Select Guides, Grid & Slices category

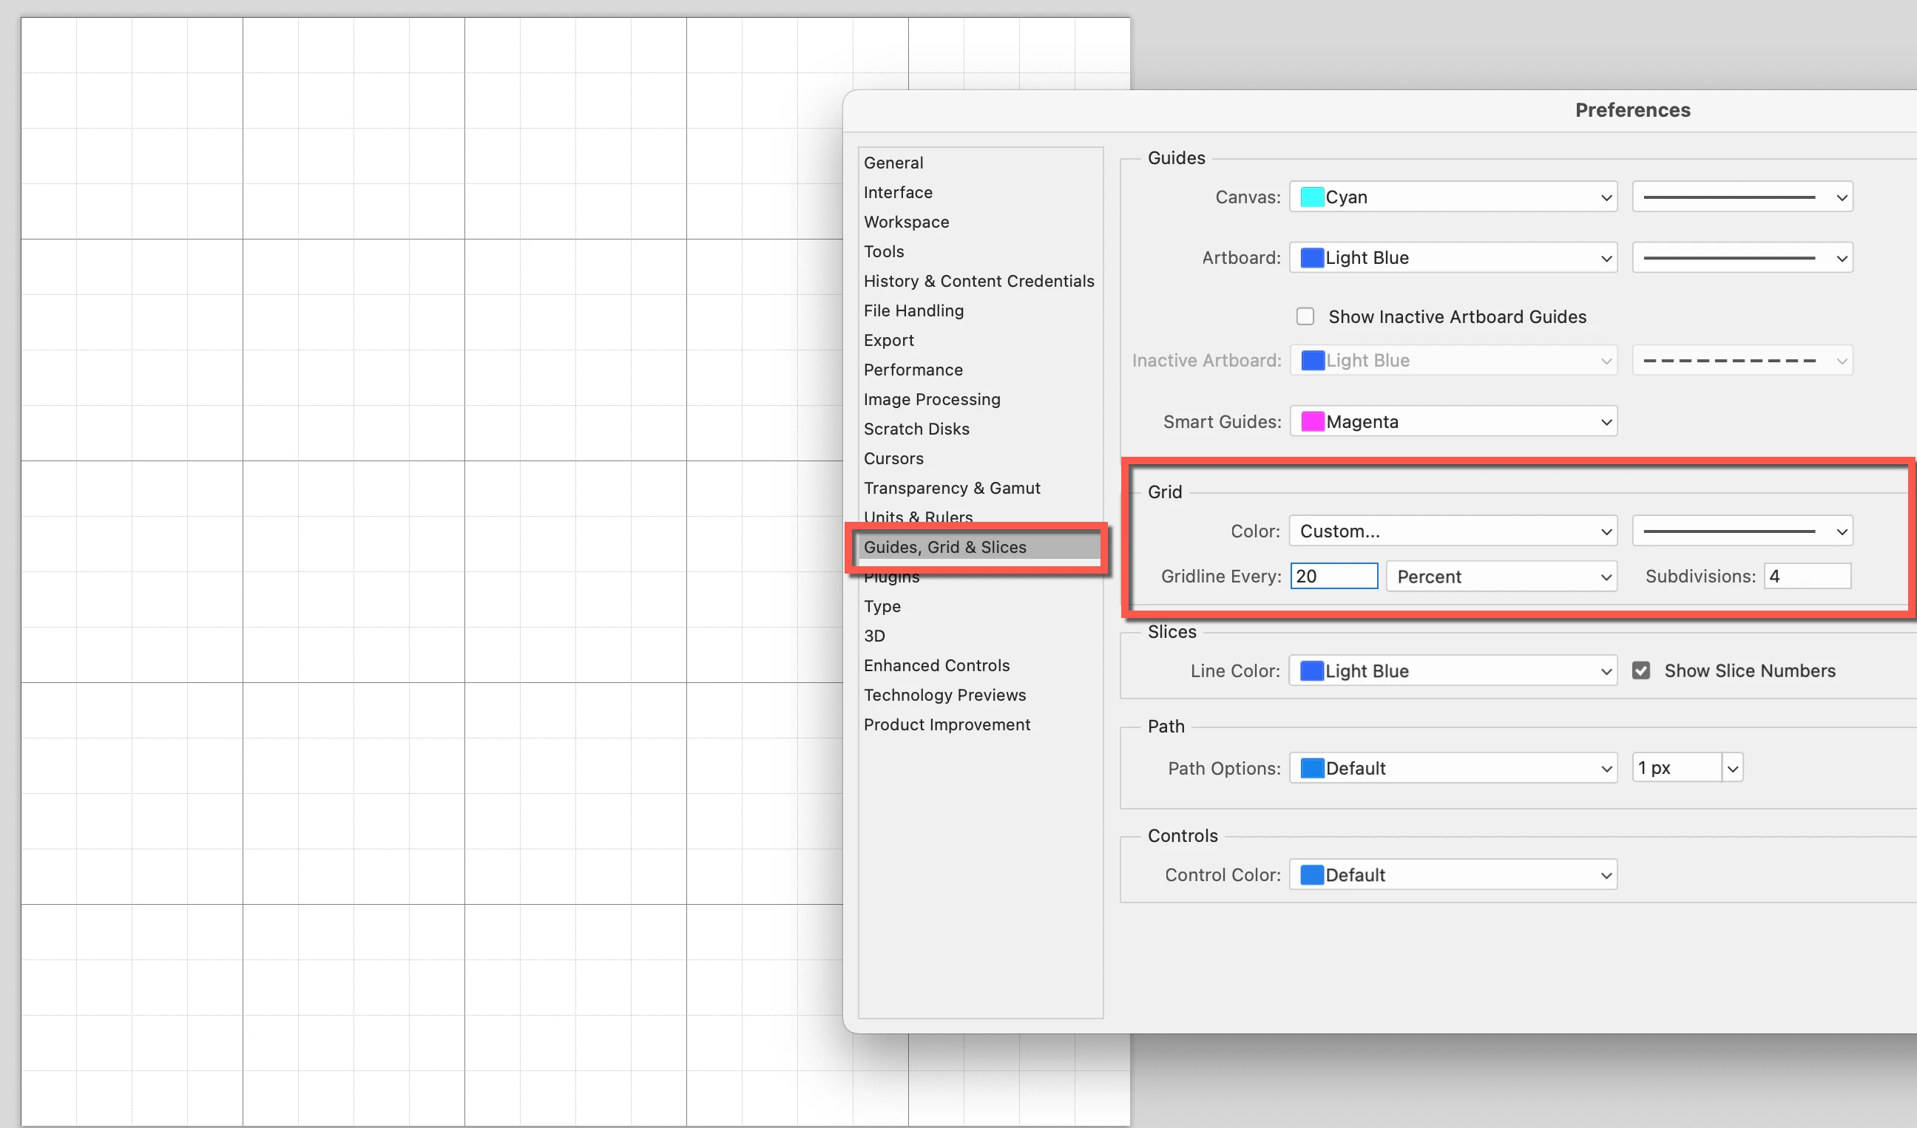(x=944, y=547)
